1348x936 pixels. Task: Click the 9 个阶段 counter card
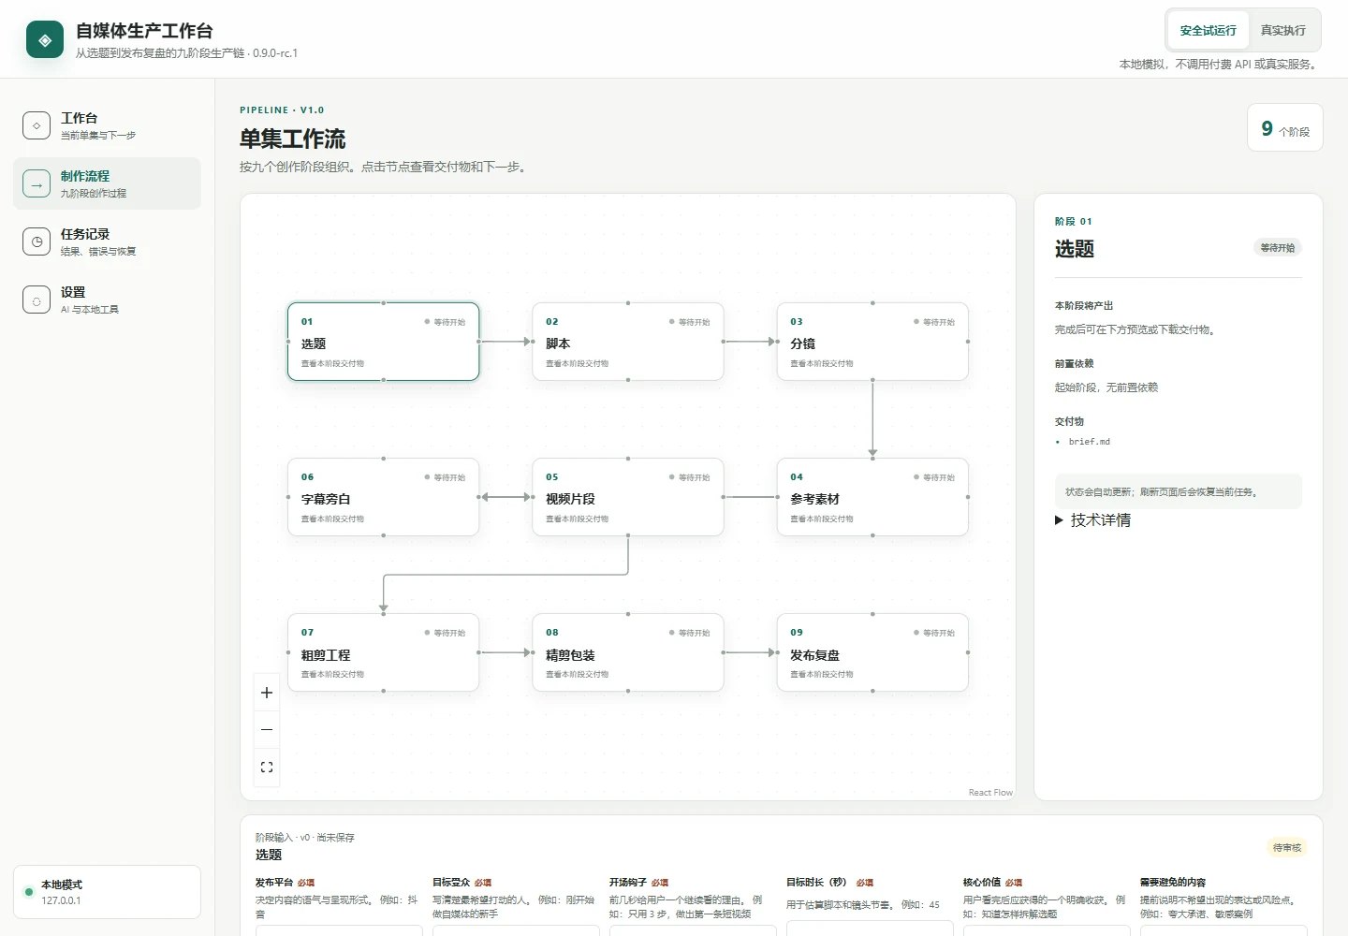[x=1285, y=127]
